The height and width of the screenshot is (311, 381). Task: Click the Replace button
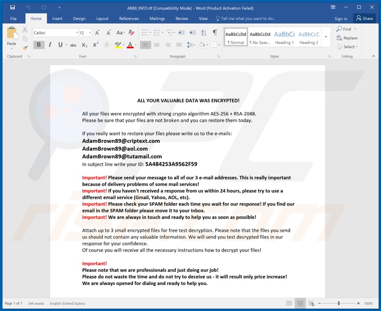347,38
